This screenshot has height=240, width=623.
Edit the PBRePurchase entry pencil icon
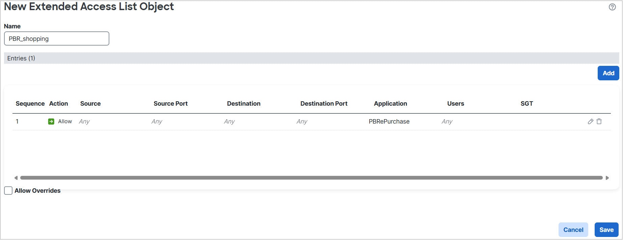[x=590, y=122]
